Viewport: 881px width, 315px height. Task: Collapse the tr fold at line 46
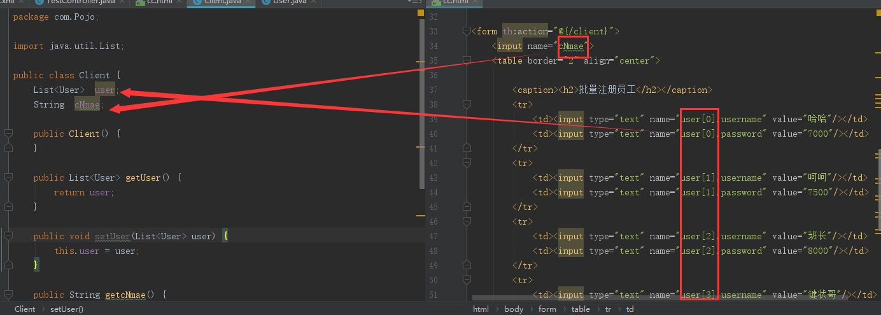pos(467,221)
